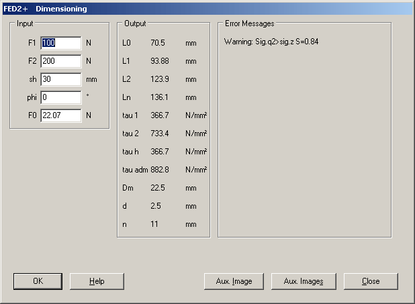Select the wire diameter d value 2.5
This screenshot has width=415, height=304.
click(x=156, y=206)
